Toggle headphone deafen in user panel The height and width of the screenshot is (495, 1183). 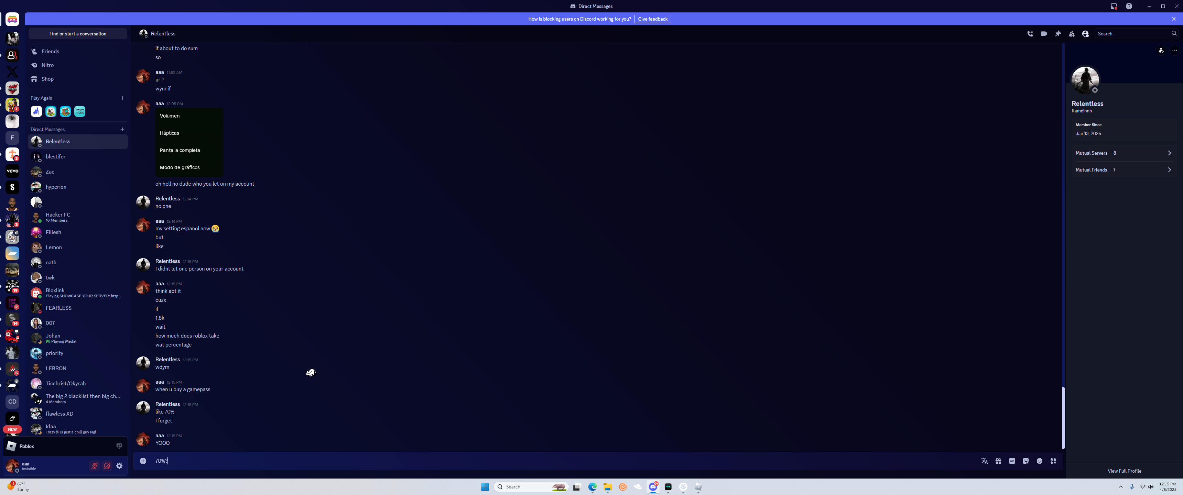pyautogui.click(x=107, y=466)
